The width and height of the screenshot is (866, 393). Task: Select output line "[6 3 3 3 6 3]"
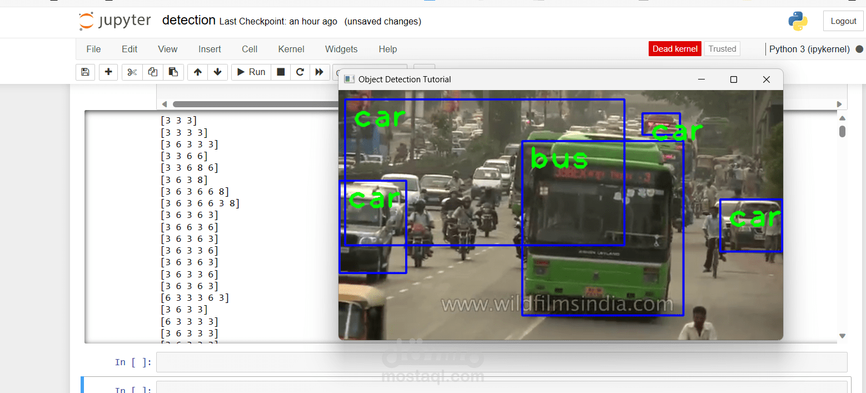point(195,297)
